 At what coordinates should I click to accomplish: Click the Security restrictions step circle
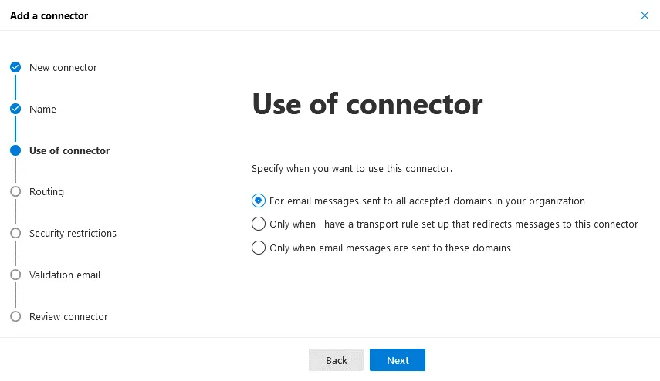point(15,234)
